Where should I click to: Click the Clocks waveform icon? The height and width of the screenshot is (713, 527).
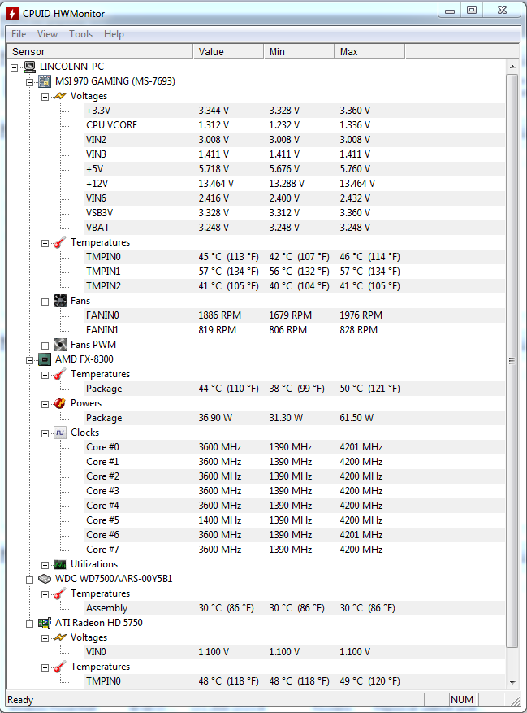pos(60,433)
